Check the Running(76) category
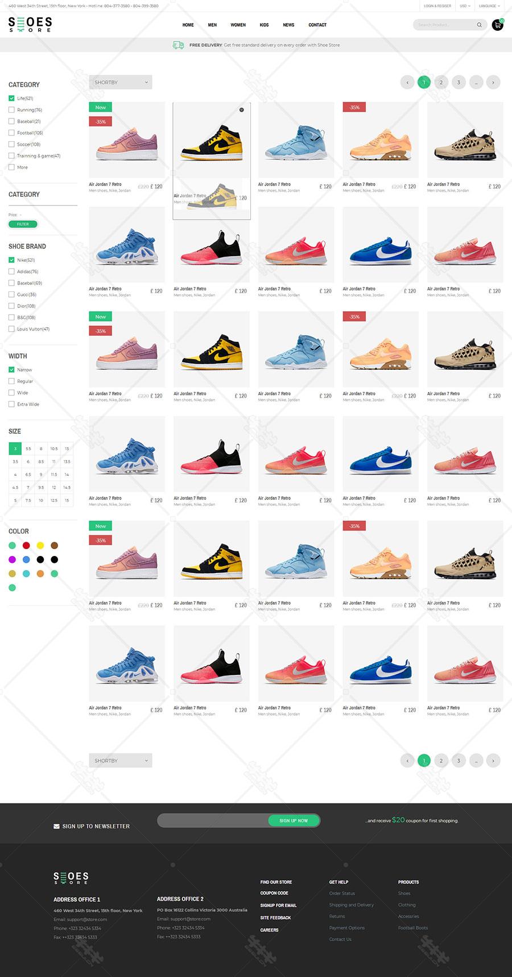 point(11,110)
